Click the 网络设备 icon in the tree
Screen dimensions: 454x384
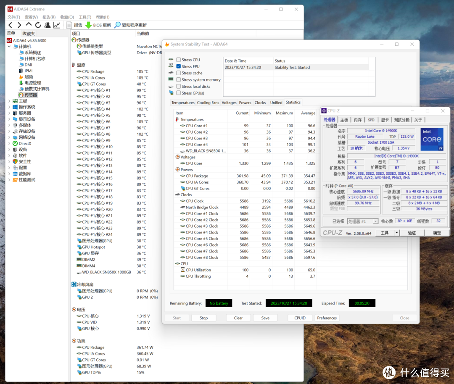pos(15,137)
